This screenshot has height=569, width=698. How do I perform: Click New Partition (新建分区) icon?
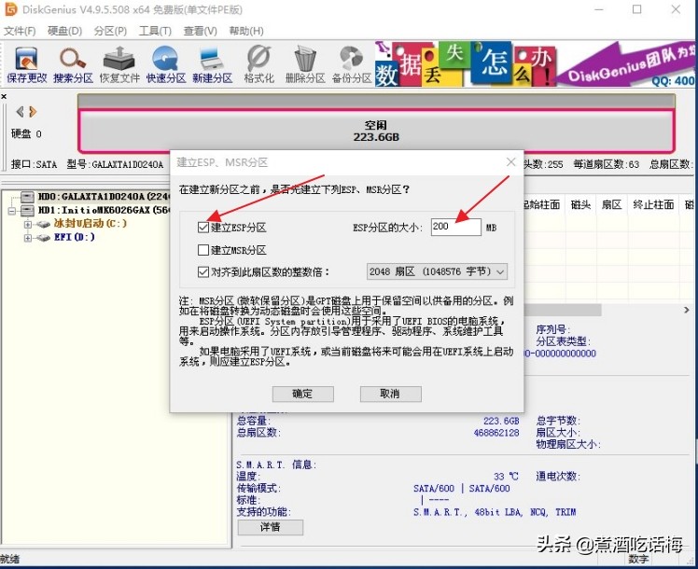213,64
